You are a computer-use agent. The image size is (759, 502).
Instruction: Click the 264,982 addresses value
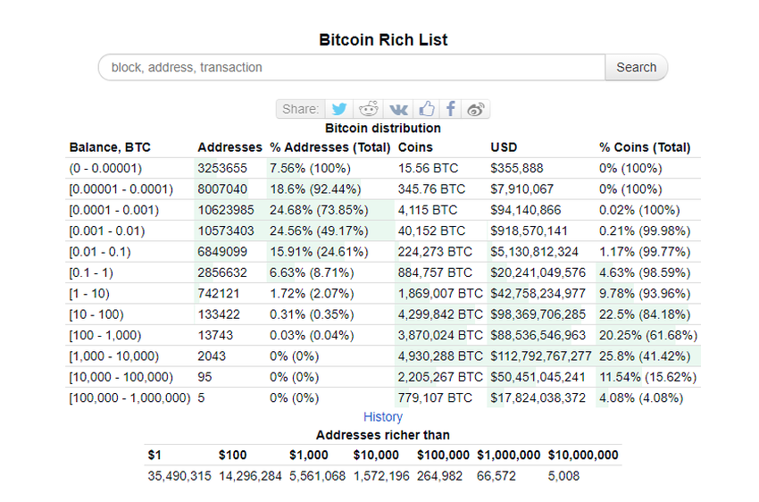(439, 475)
